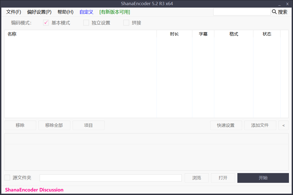293x195 pixels.
Task: Open the 文件(F) menu
Action: click(14, 12)
